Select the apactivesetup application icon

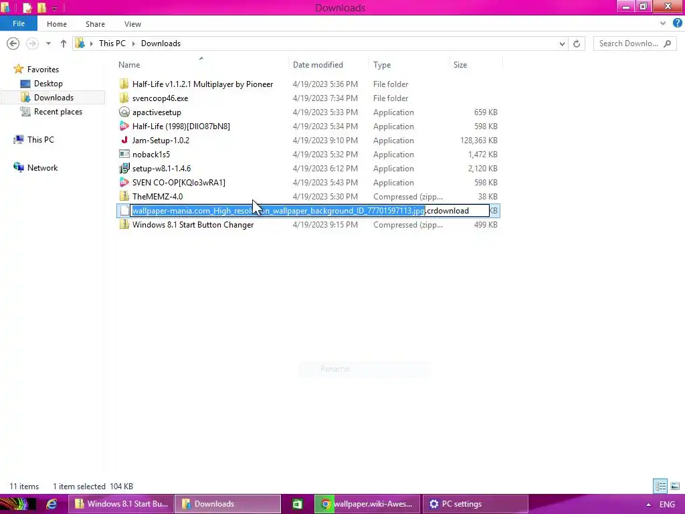click(x=124, y=112)
